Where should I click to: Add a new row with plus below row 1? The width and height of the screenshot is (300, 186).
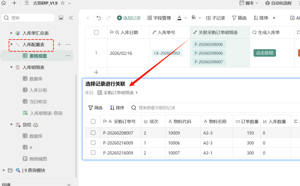tap(96, 72)
